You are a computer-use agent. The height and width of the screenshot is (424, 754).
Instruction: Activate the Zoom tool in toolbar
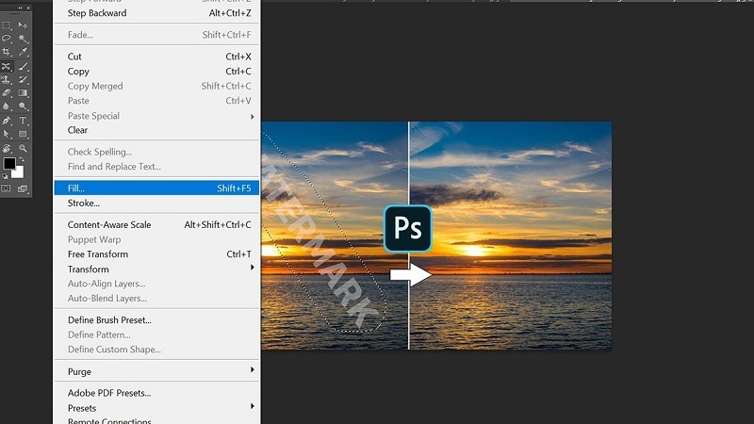point(23,148)
